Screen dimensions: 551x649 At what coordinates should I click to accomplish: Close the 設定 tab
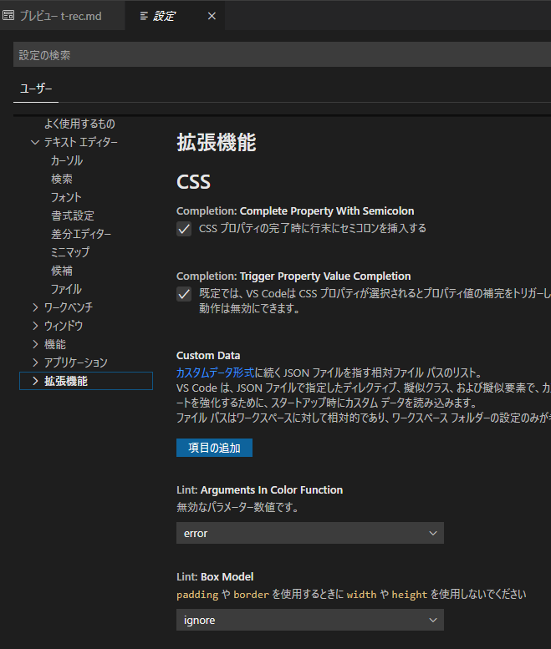(x=212, y=16)
